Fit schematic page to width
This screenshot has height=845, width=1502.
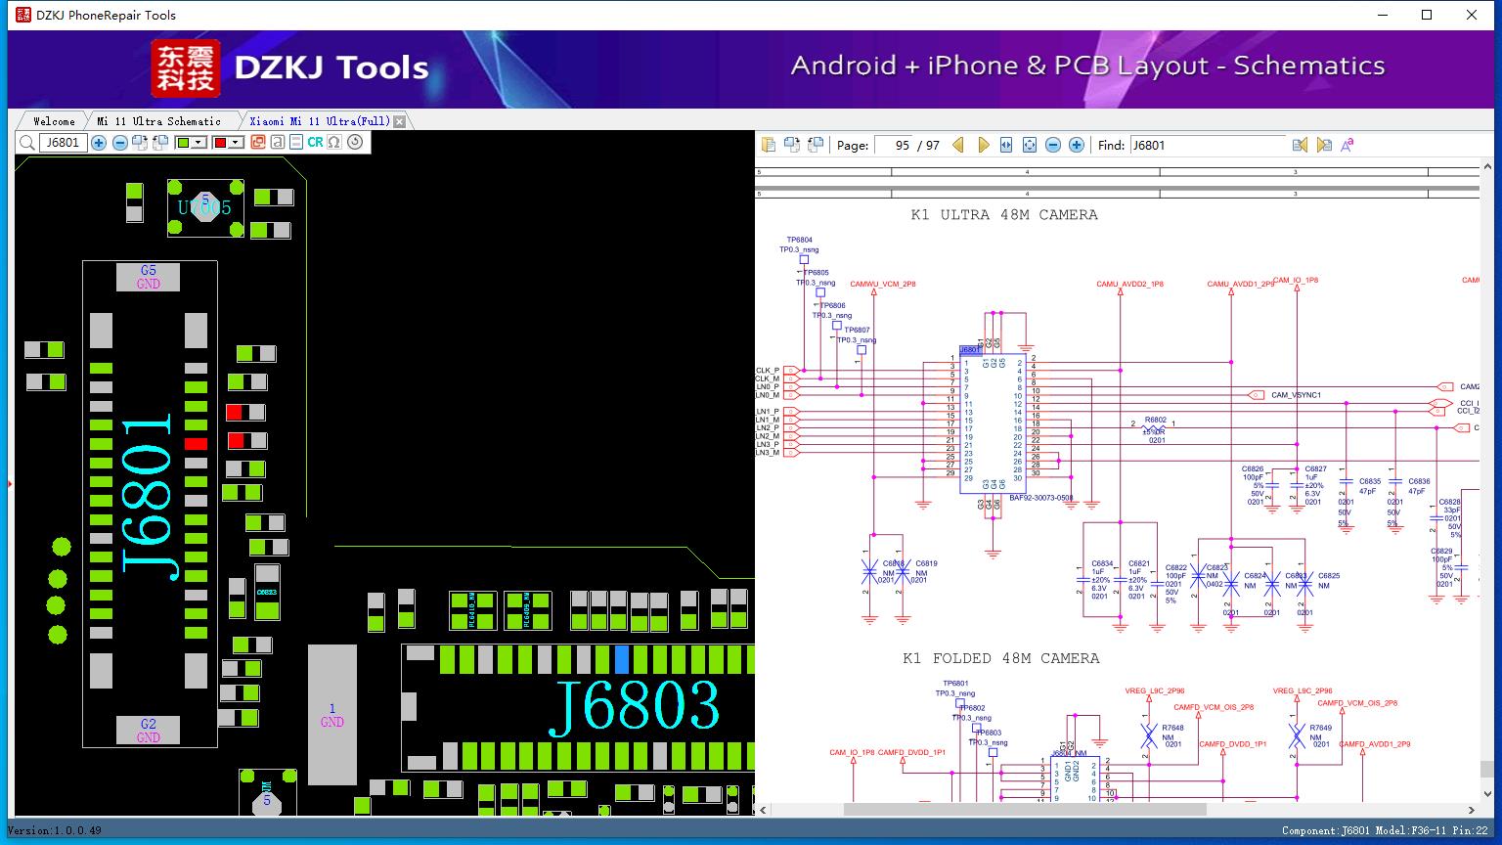point(1006,145)
